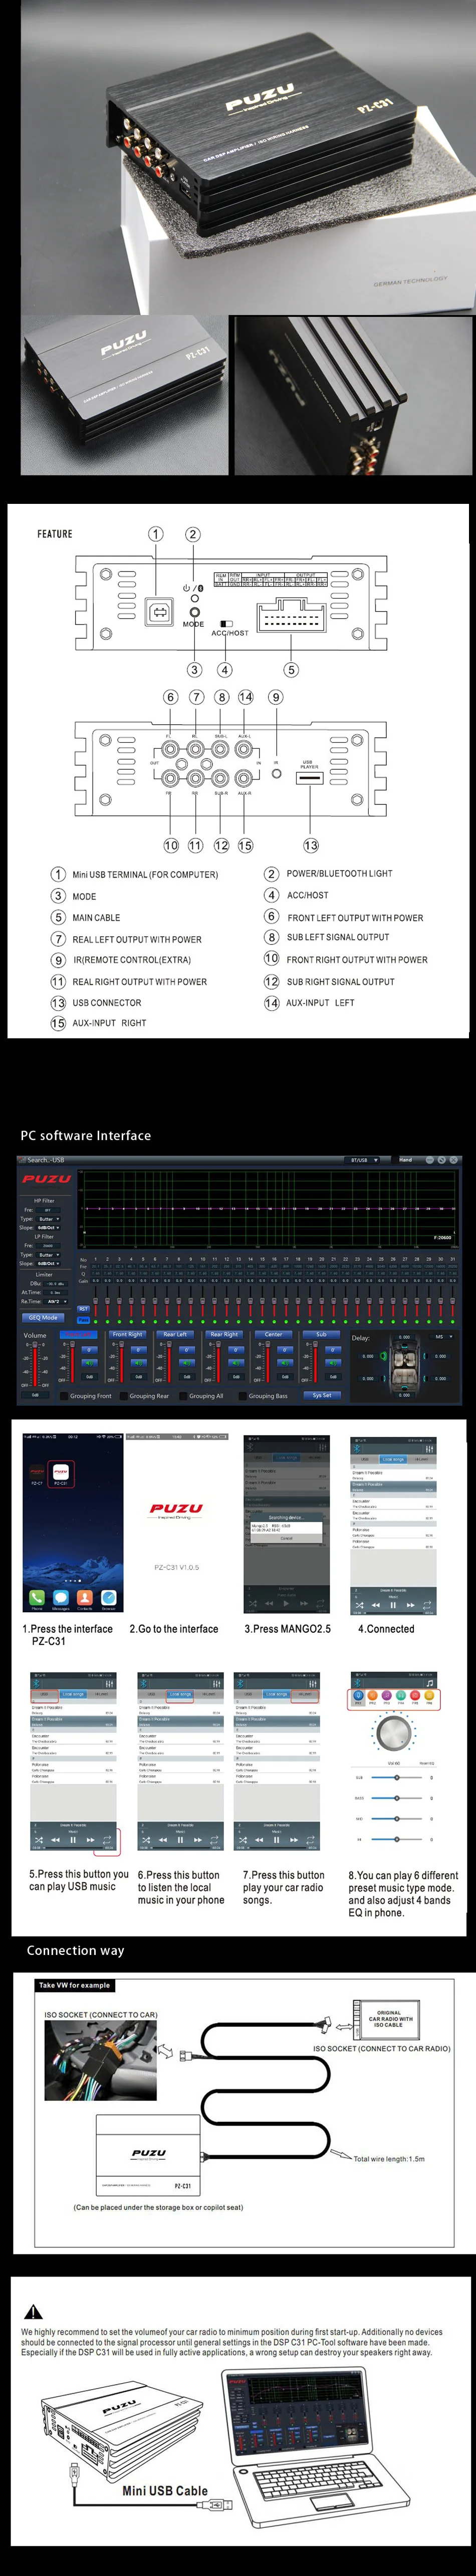The height and width of the screenshot is (2576, 476).
Task: Open the LP Filter Type dropdown
Action: click(x=49, y=1254)
